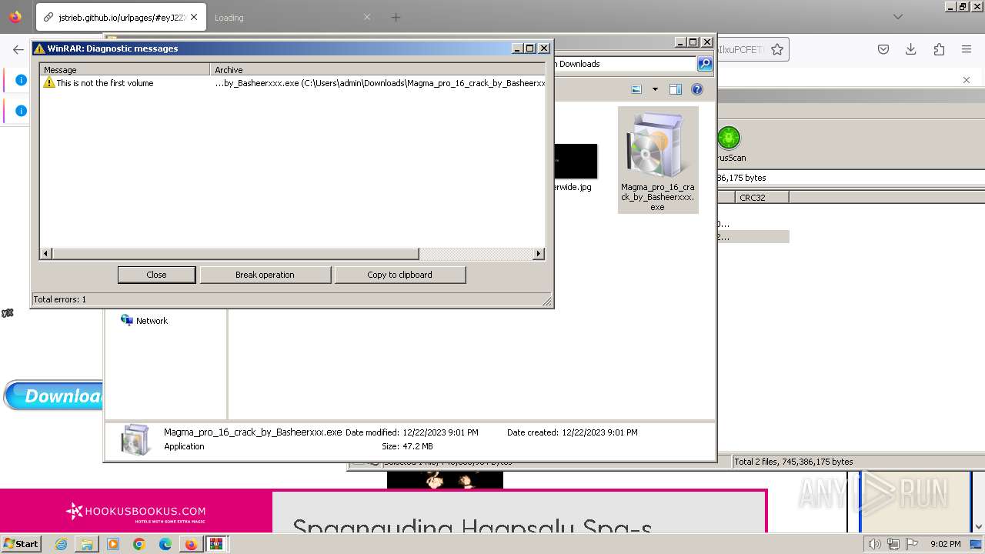Click the horizontal scrollbar's left arrow in diagnostics
The width and height of the screenshot is (985, 554).
(x=46, y=254)
